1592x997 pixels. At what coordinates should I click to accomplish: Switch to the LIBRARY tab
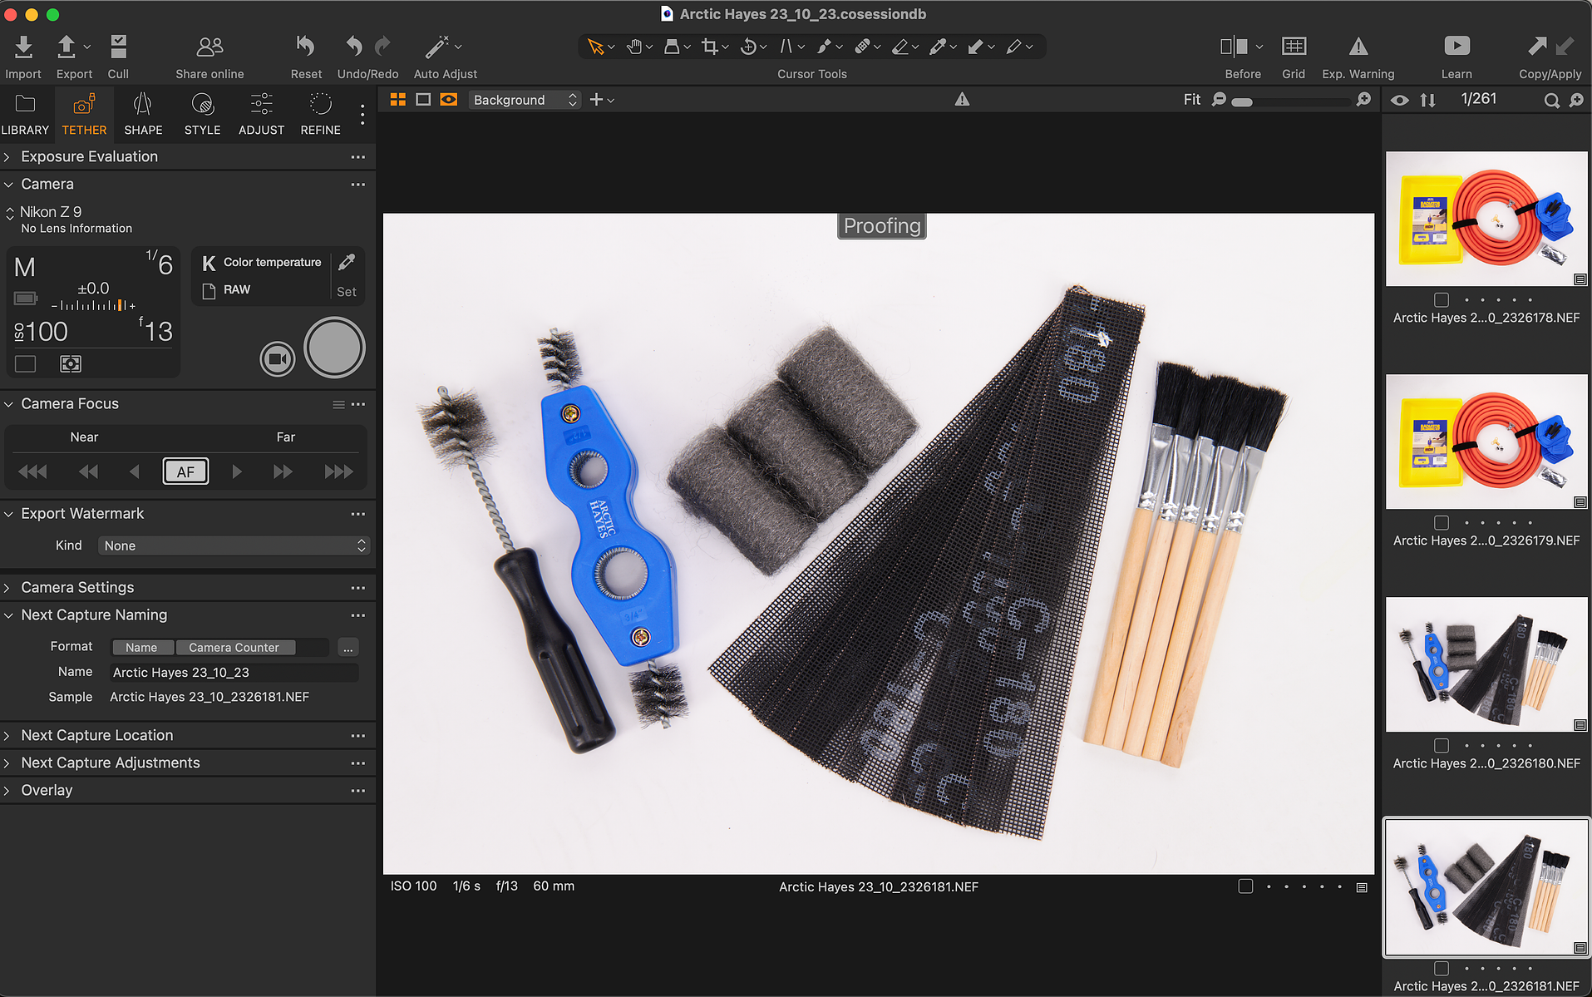point(25,114)
